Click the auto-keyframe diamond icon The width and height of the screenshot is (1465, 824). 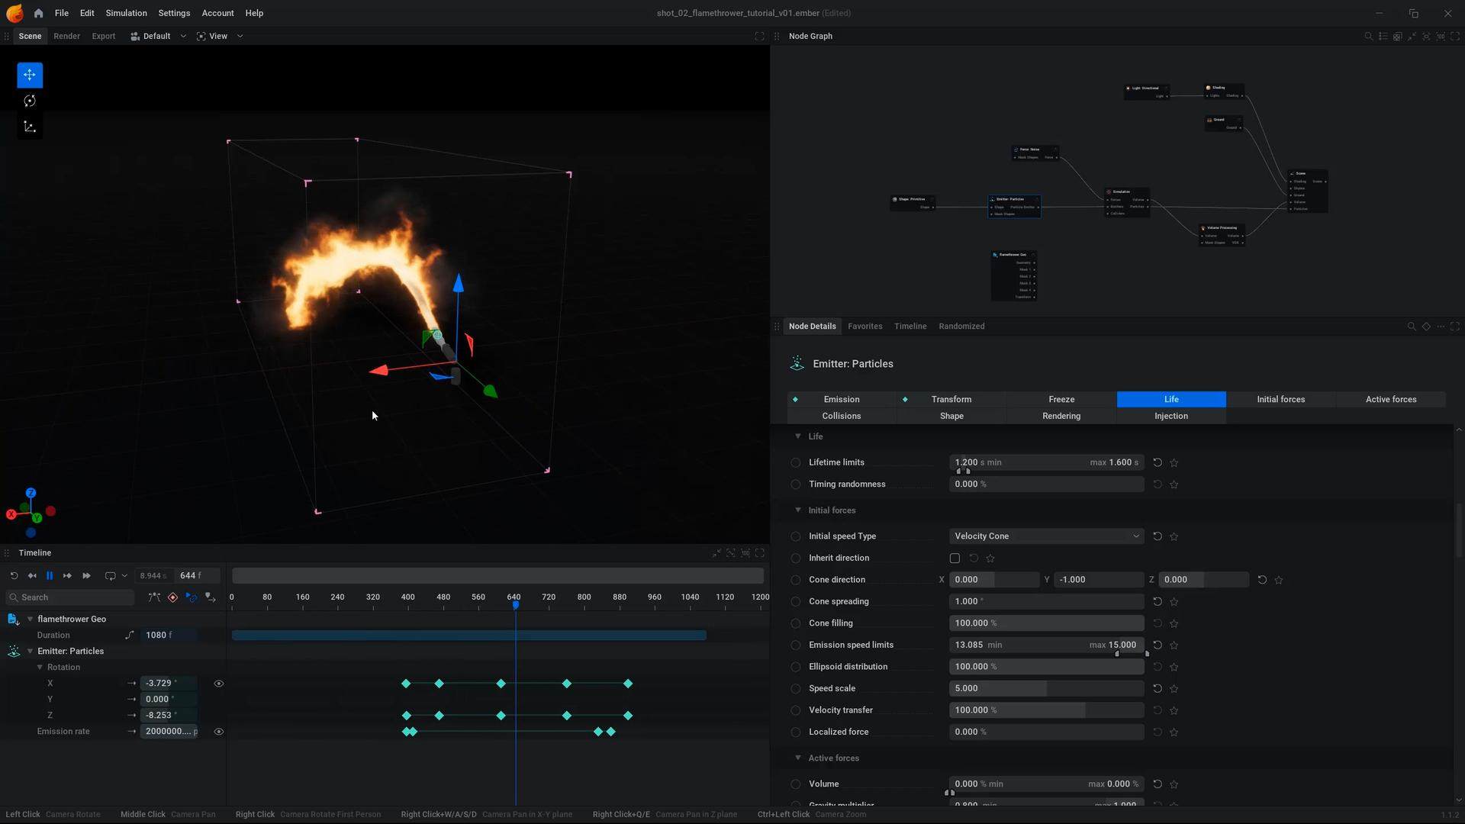point(172,597)
